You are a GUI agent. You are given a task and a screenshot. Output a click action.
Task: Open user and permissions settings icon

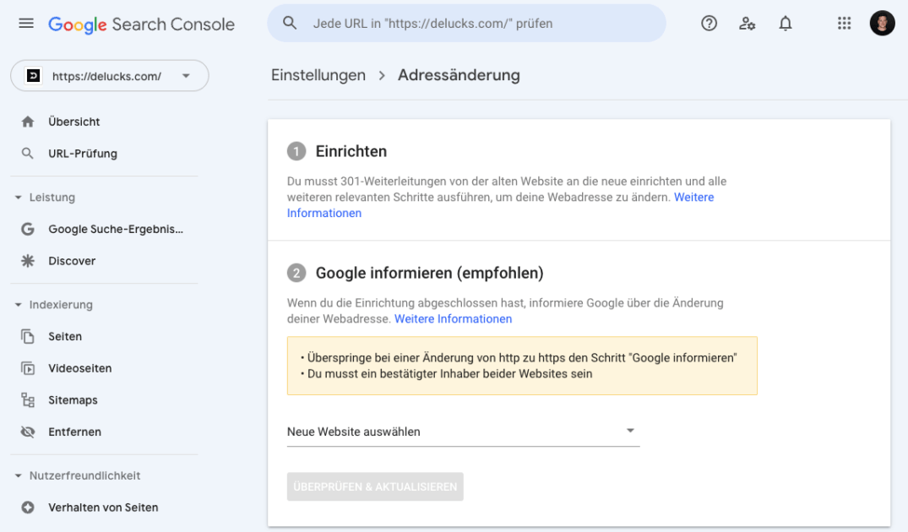pos(748,24)
